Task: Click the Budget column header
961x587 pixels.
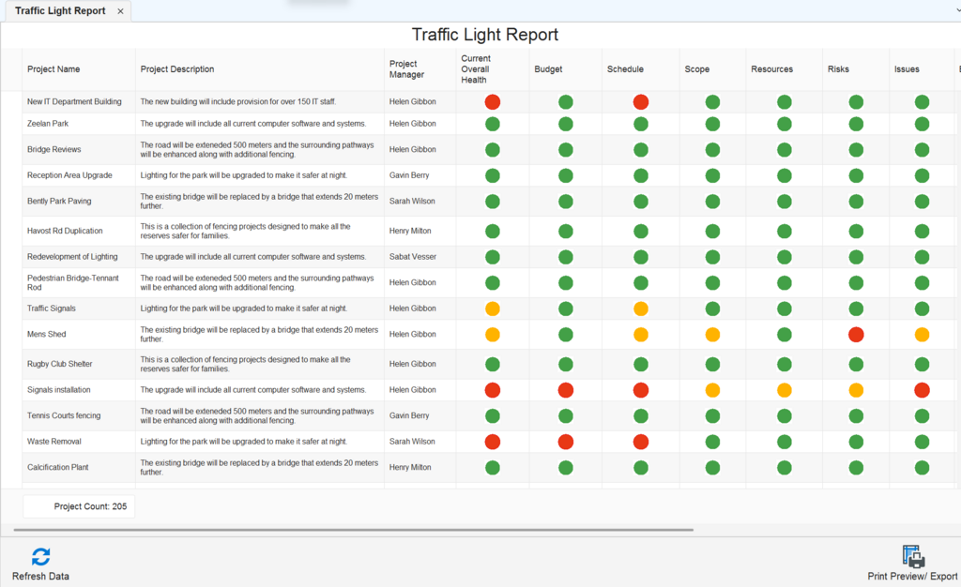Action: click(549, 69)
